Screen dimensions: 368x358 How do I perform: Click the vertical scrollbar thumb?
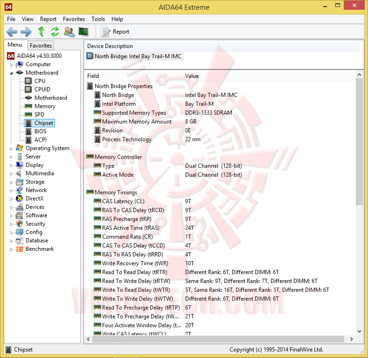[359, 142]
